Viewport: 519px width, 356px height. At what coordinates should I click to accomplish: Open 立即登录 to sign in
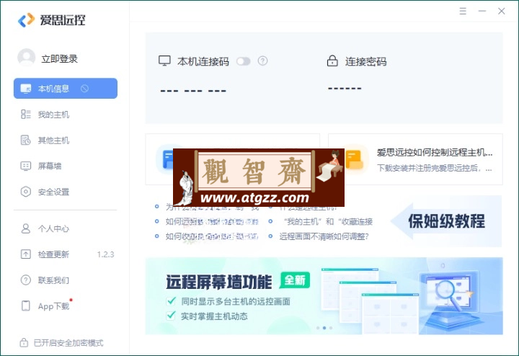point(59,59)
